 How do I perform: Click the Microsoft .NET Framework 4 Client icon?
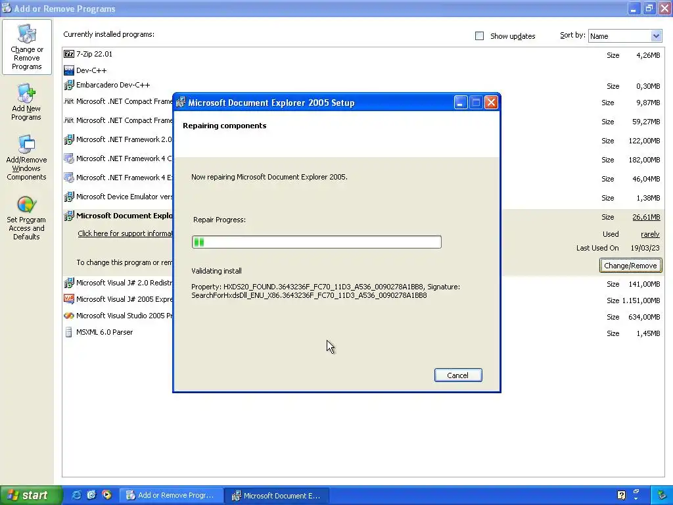tap(68, 158)
